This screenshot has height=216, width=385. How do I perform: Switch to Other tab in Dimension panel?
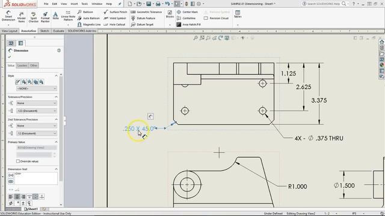(x=34, y=65)
